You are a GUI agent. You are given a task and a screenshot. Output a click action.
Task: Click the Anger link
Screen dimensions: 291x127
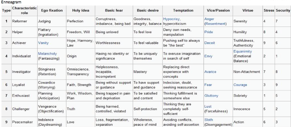pos(209,19)
